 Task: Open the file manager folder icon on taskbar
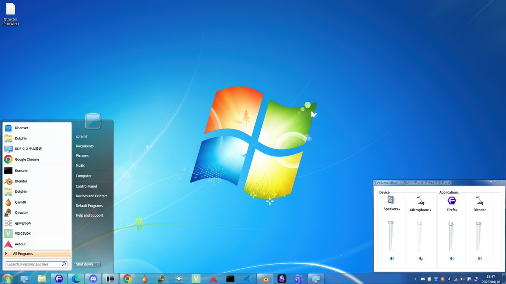[x=42, y=279]
